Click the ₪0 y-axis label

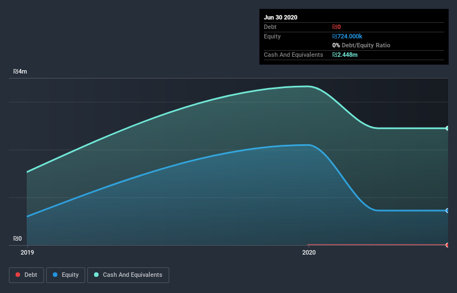17,238
